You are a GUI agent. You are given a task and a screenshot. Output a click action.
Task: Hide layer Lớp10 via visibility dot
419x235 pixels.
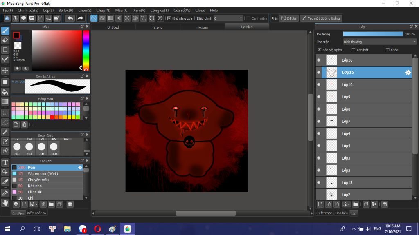319,84
